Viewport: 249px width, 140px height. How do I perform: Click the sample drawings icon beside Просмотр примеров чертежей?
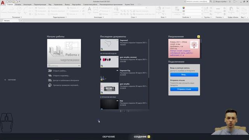click(x=50, y=85)
